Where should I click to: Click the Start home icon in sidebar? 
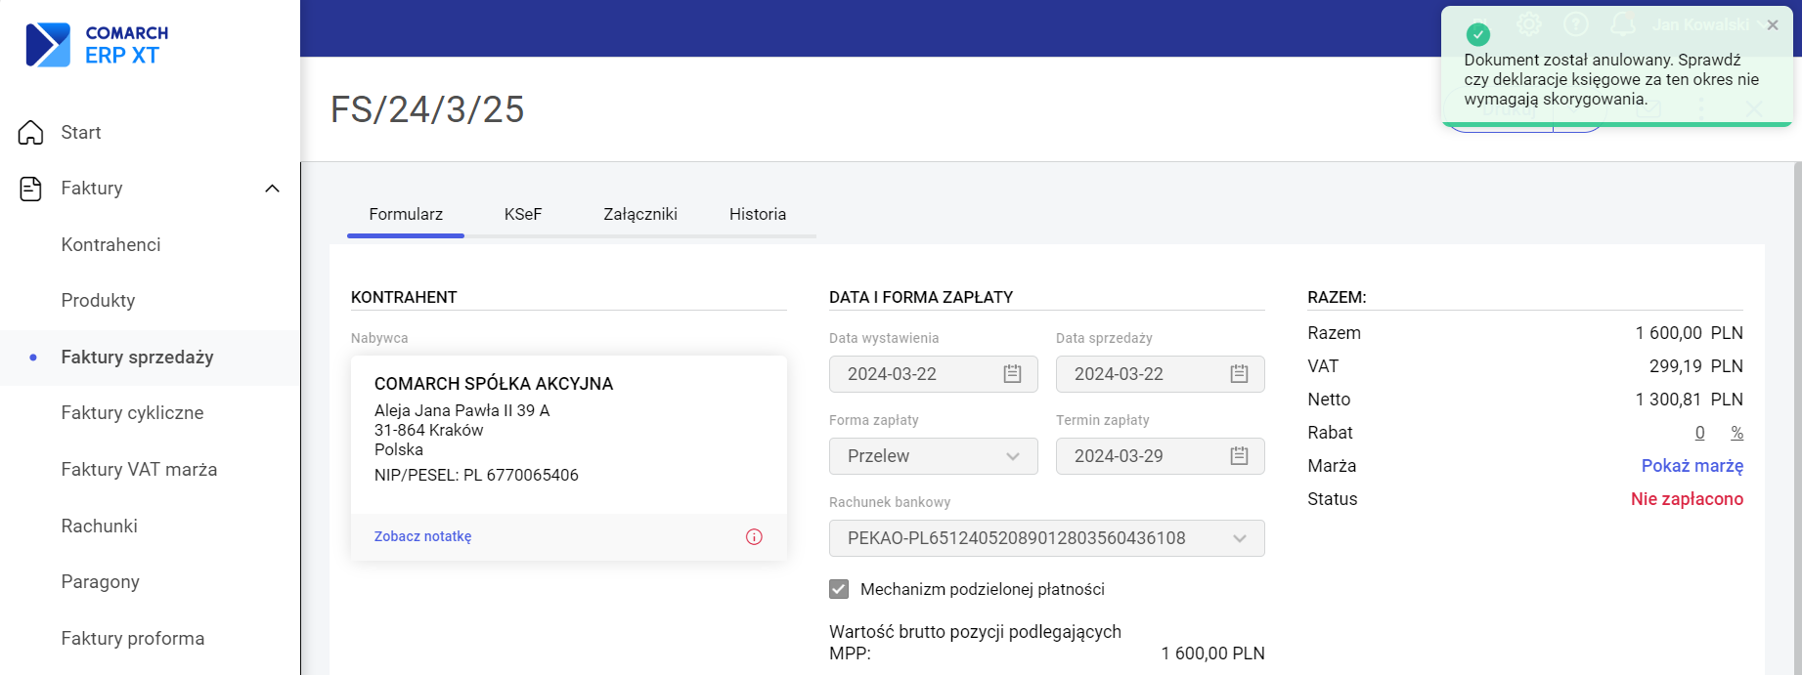(31, 133)
